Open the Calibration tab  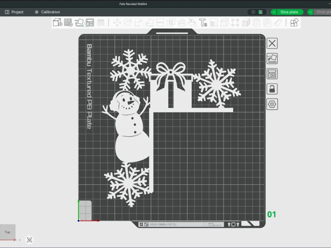tap(47, 12)
